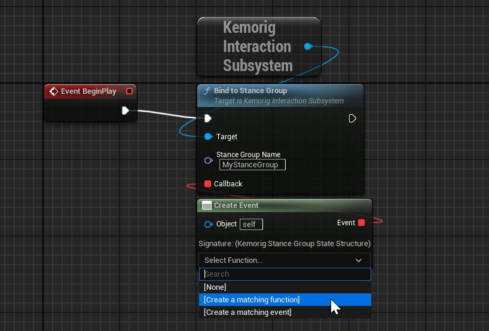Image resolution: width=489 pixels, height=331 pixels.
Task: Click the blue Target input pin
Action: pos(208,137)
